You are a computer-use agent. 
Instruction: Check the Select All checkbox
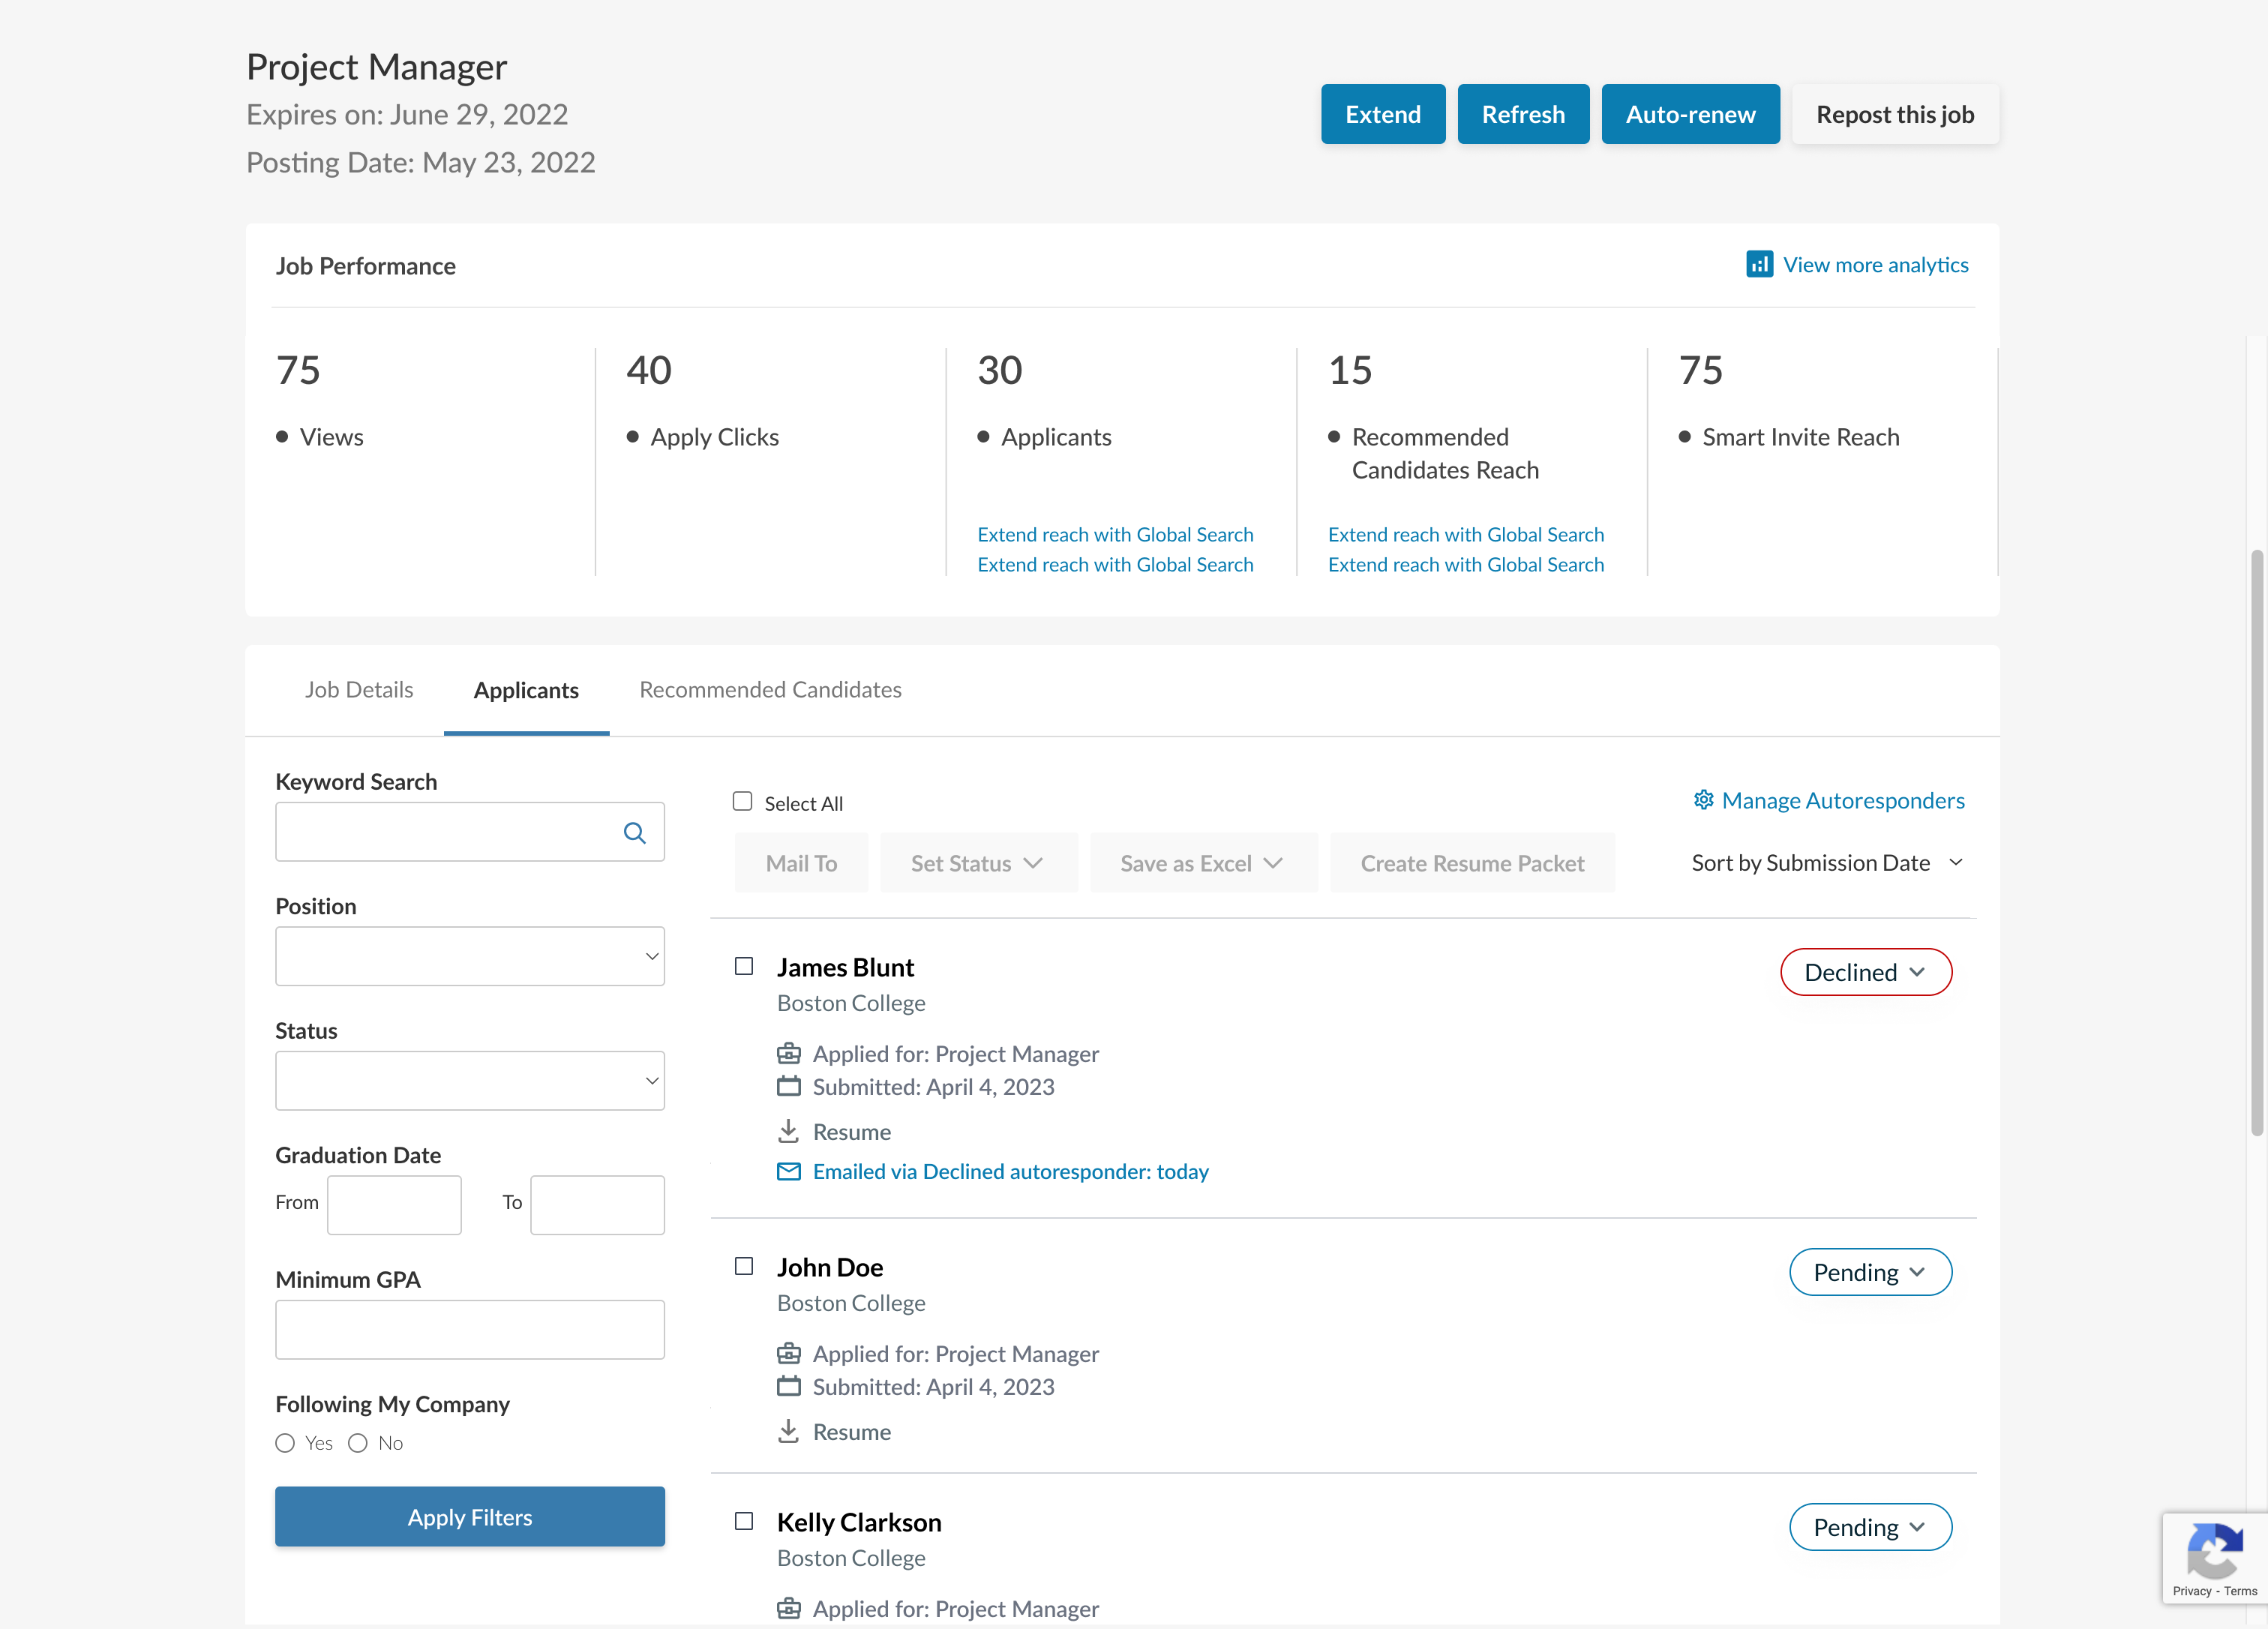(x=742, y=801)
